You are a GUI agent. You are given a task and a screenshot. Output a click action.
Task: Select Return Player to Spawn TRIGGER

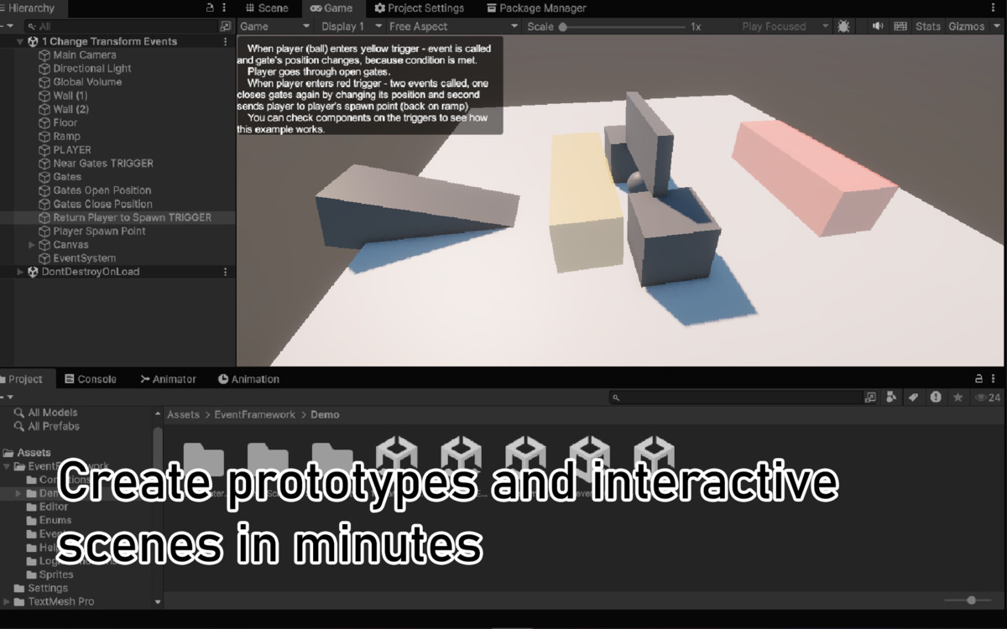click(133, 217)
